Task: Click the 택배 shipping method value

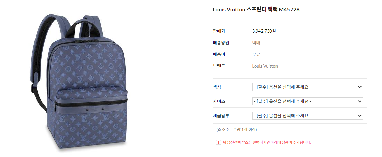Action: pos(256,43)
